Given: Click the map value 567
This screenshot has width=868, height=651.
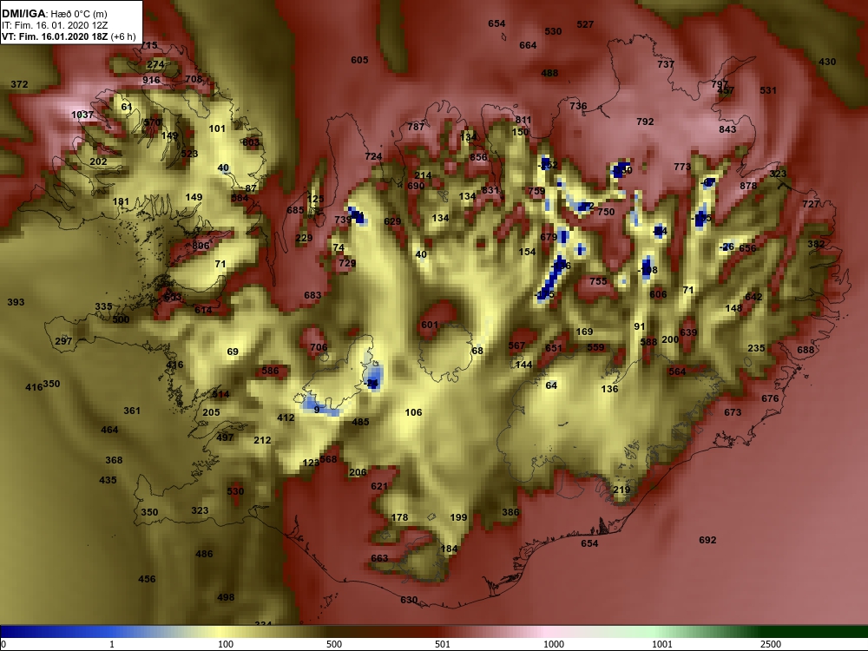Looking at the screenshot, I should (x=516, y=346).
